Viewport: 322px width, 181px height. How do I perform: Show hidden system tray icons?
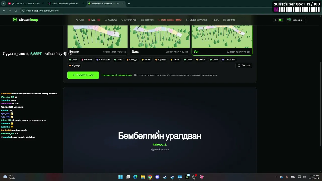(276, 177)
